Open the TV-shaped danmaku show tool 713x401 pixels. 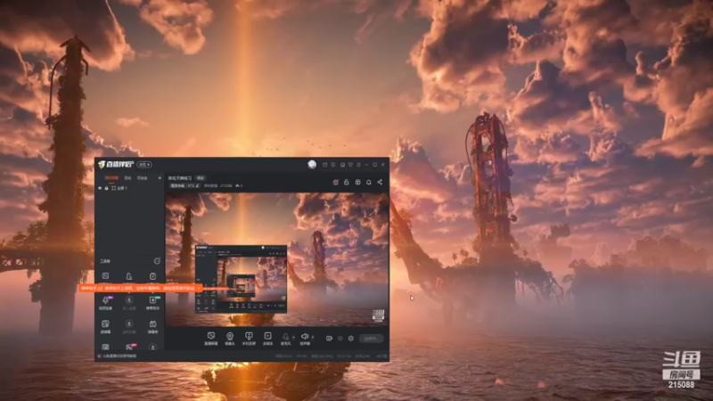pos(152,326)
